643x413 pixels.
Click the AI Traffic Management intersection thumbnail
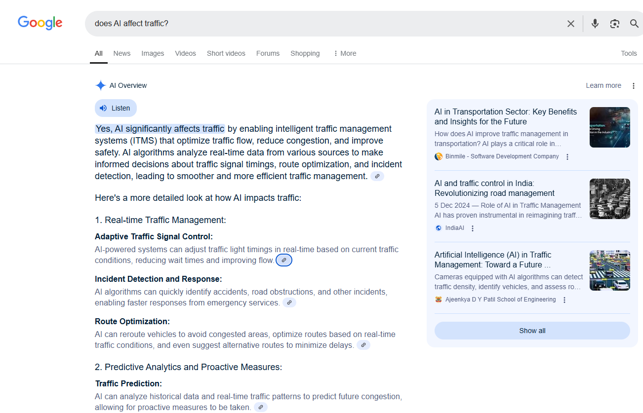(610, 270)
